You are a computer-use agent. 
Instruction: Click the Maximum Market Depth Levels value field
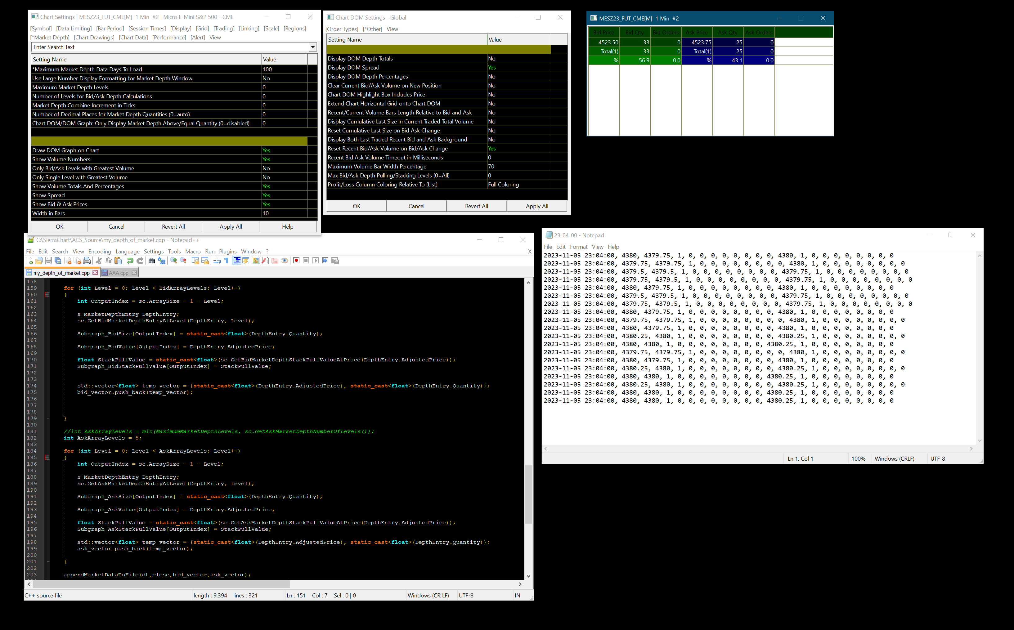pyautogui.click(x=284, y=87)
